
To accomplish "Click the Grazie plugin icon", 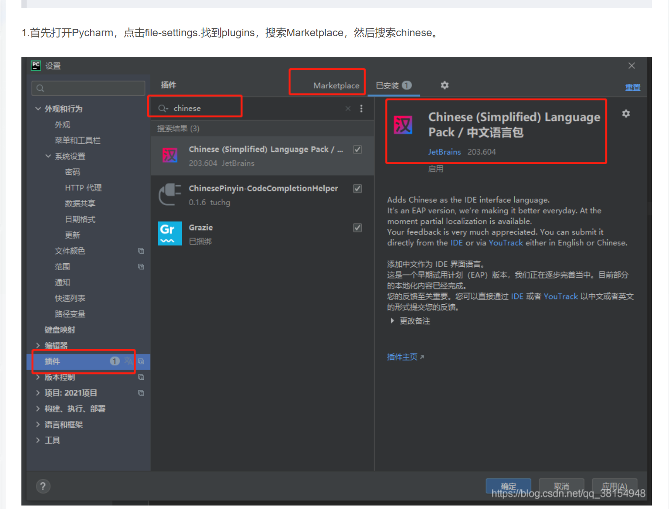I will click(x=170, y=234).
